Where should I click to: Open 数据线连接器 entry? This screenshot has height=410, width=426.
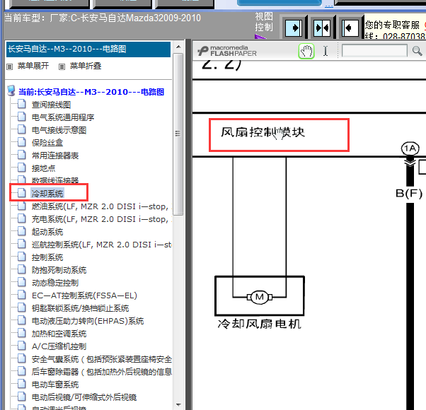pyautogui.click(x=55, y=180)
